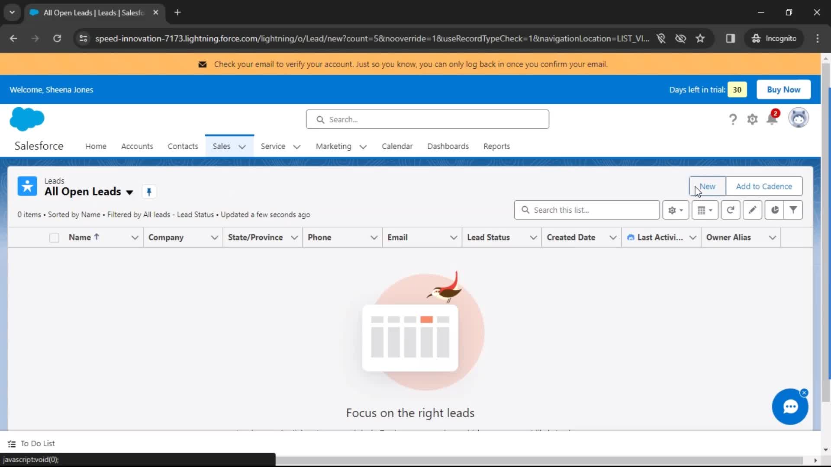Expand the Sales tab dropdown chevron

pyautogui.click(x=242, y=147)
